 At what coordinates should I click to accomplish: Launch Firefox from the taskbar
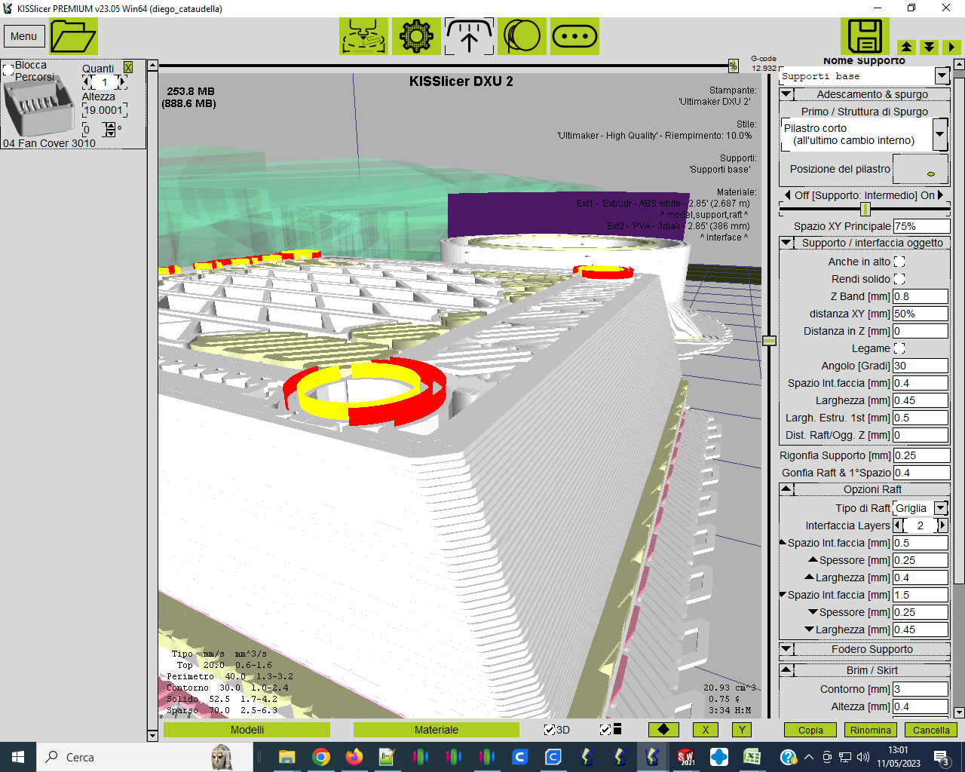354,757
